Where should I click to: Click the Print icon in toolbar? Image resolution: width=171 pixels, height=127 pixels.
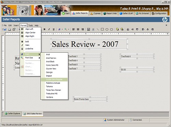point(10,29)
